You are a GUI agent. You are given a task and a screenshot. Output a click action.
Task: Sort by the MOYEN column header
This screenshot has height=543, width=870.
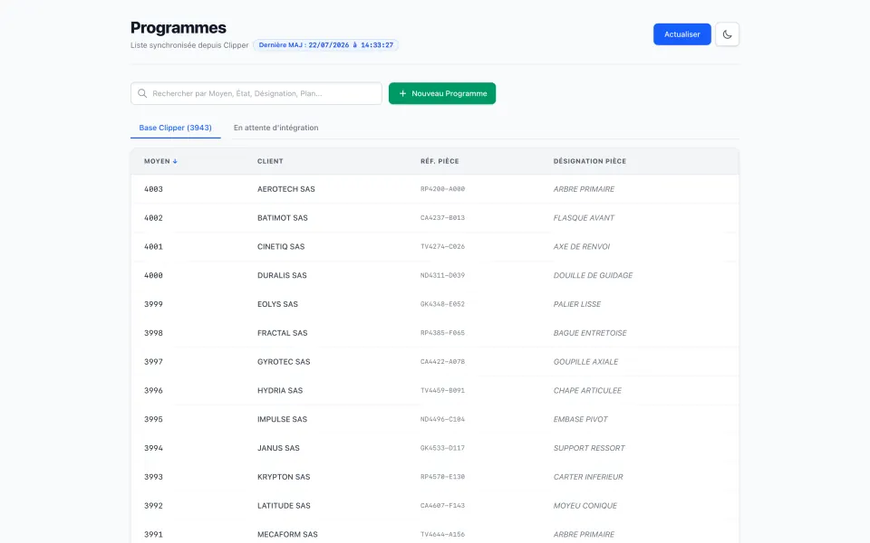click(160, 161)
